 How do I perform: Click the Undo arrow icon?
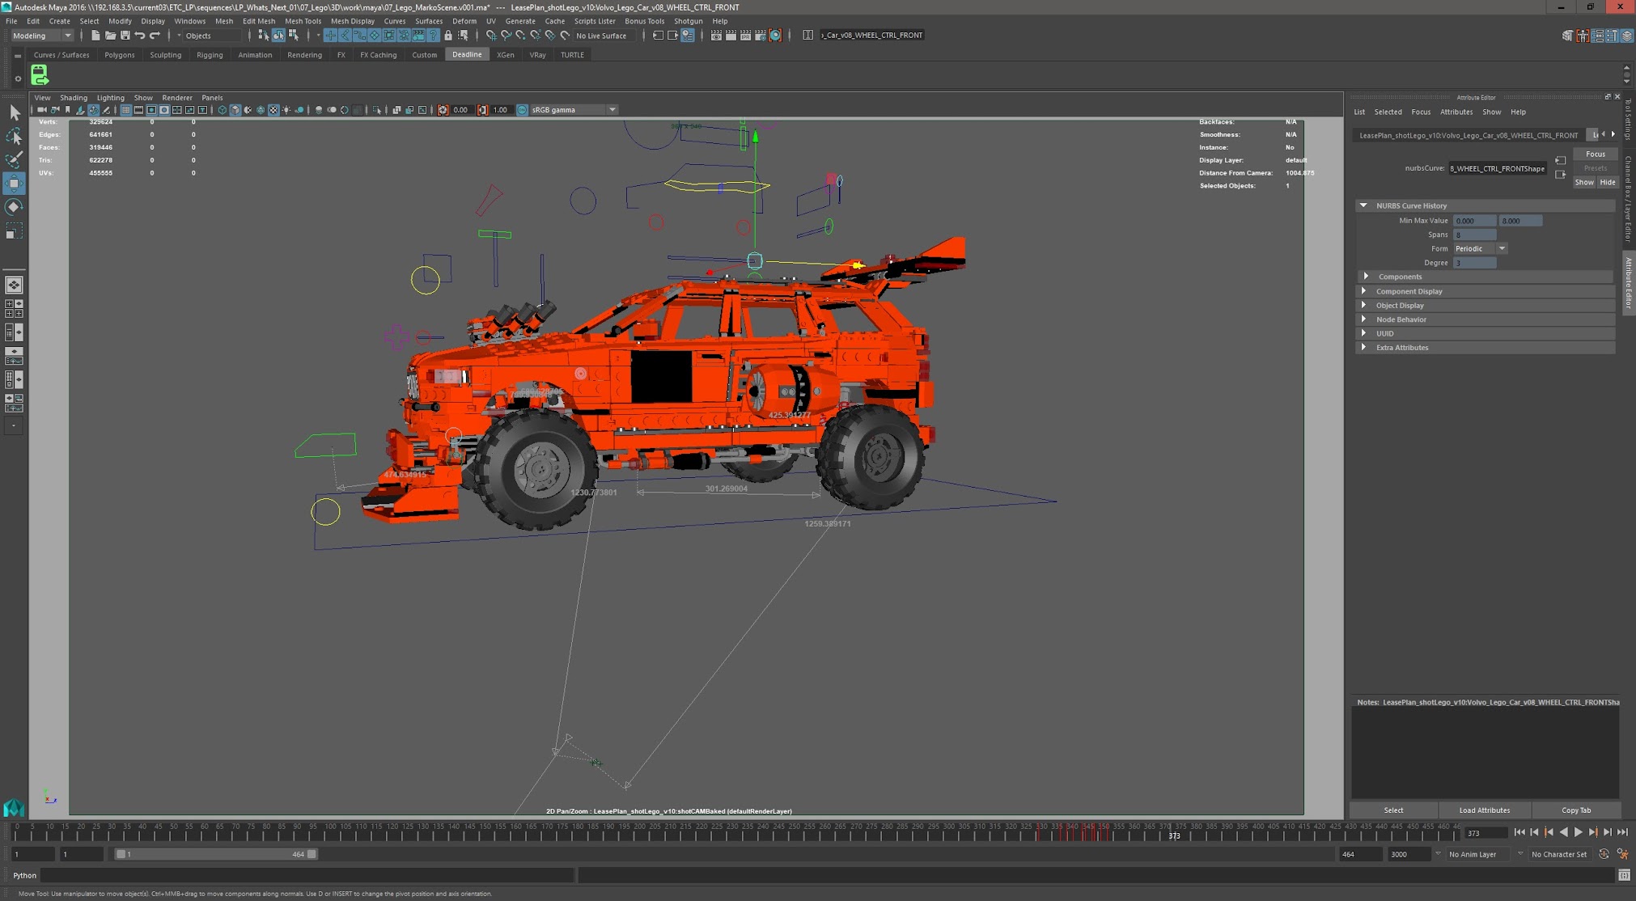click(x=139, y=36)
